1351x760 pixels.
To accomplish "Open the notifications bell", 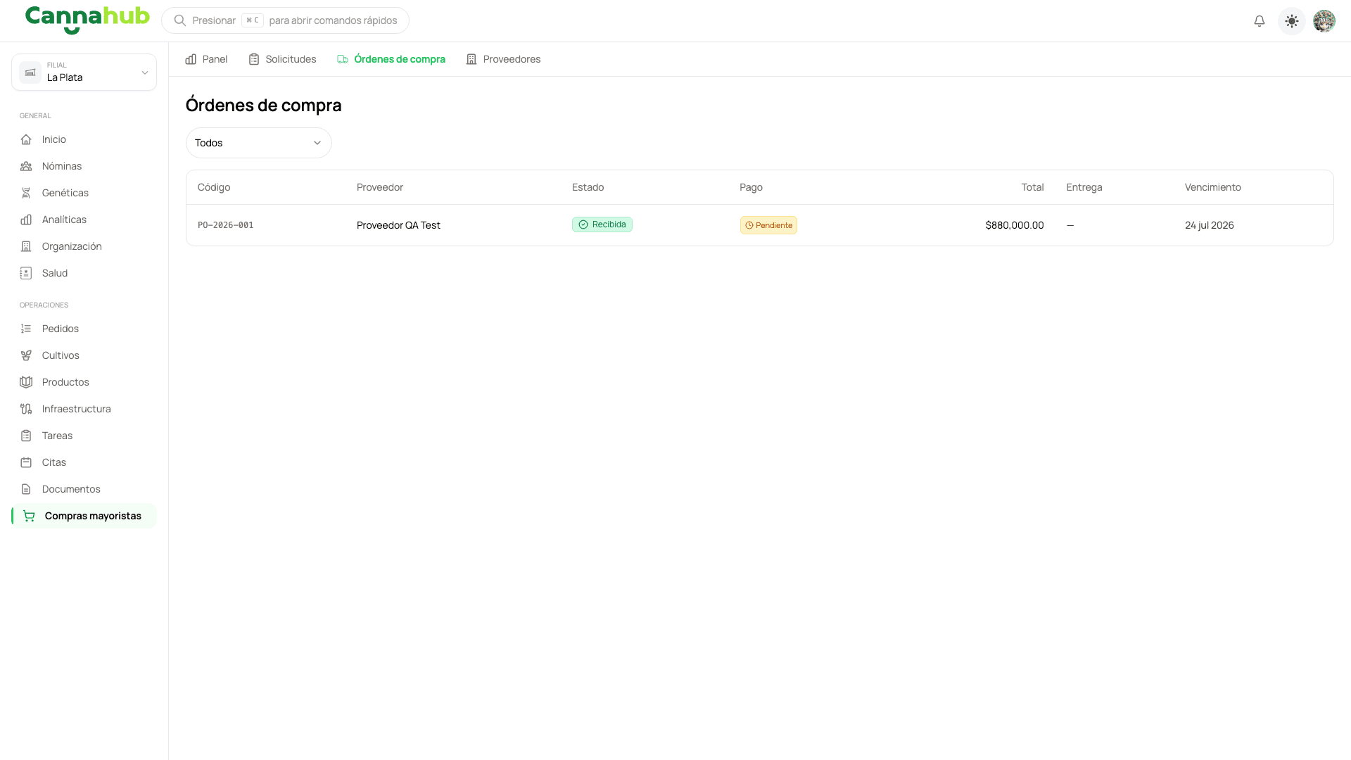I will pos(1260,21).
